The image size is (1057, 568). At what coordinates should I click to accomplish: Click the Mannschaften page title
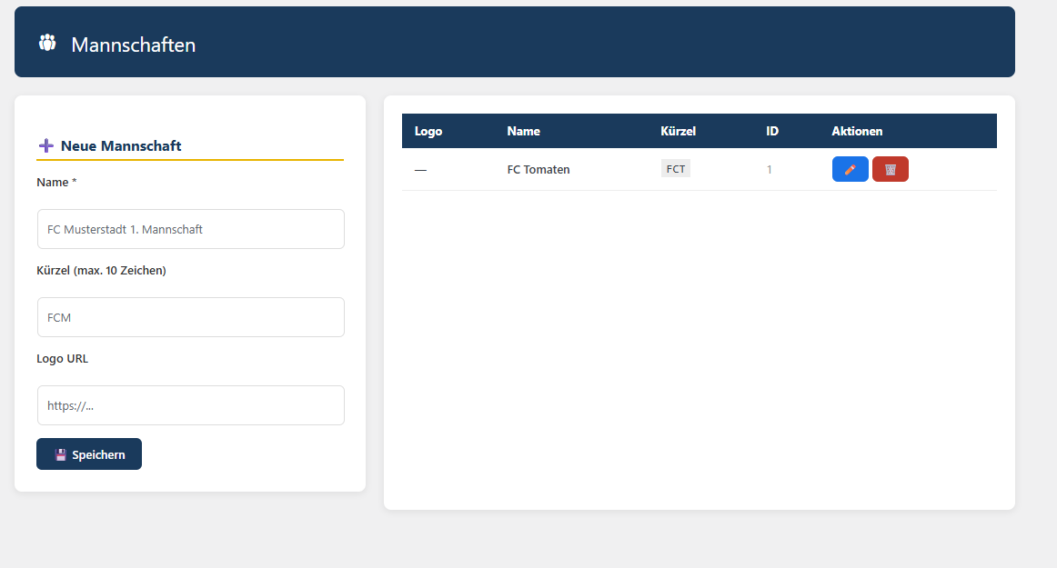(x=134, y=45)
